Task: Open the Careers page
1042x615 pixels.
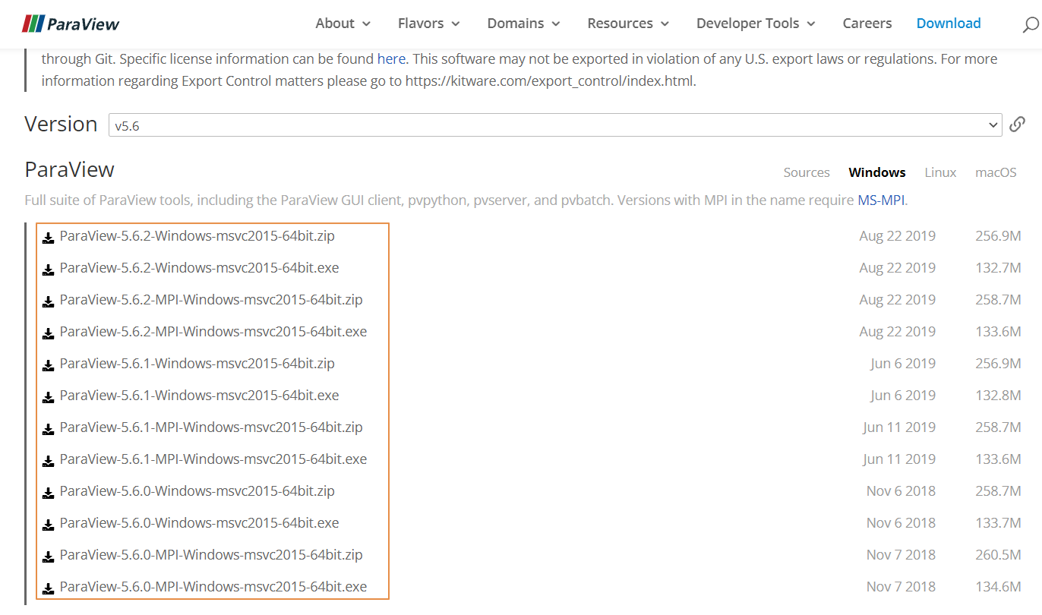Action: pos(867,24)
